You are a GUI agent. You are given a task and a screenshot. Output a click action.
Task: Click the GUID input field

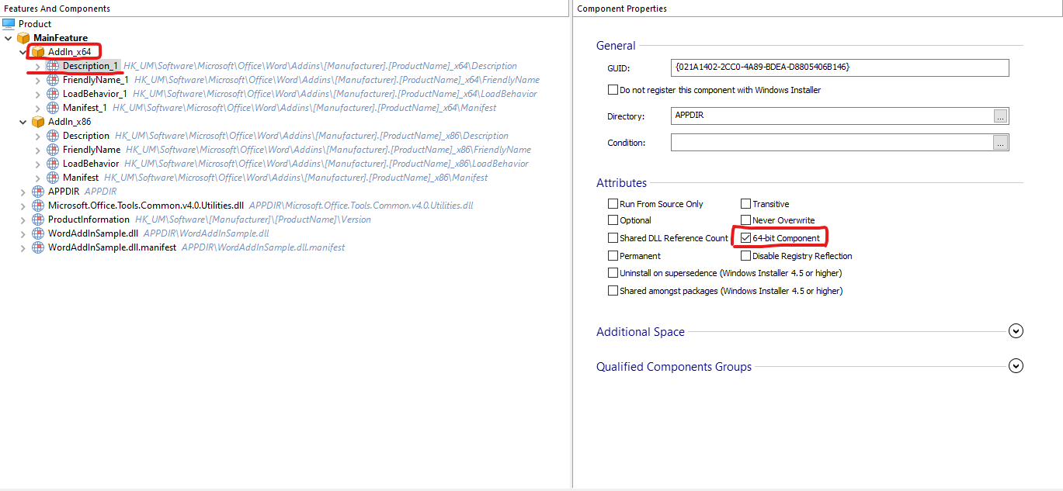click(x=839, y=67)
